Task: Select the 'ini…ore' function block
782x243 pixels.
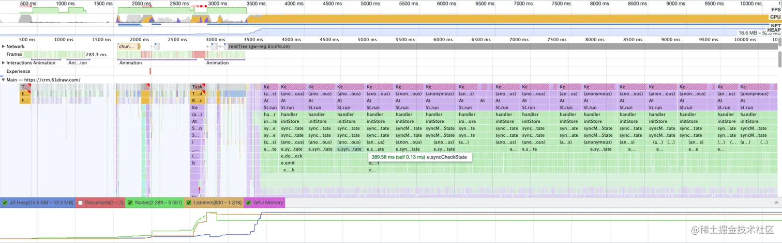Action: pos(467,121)
